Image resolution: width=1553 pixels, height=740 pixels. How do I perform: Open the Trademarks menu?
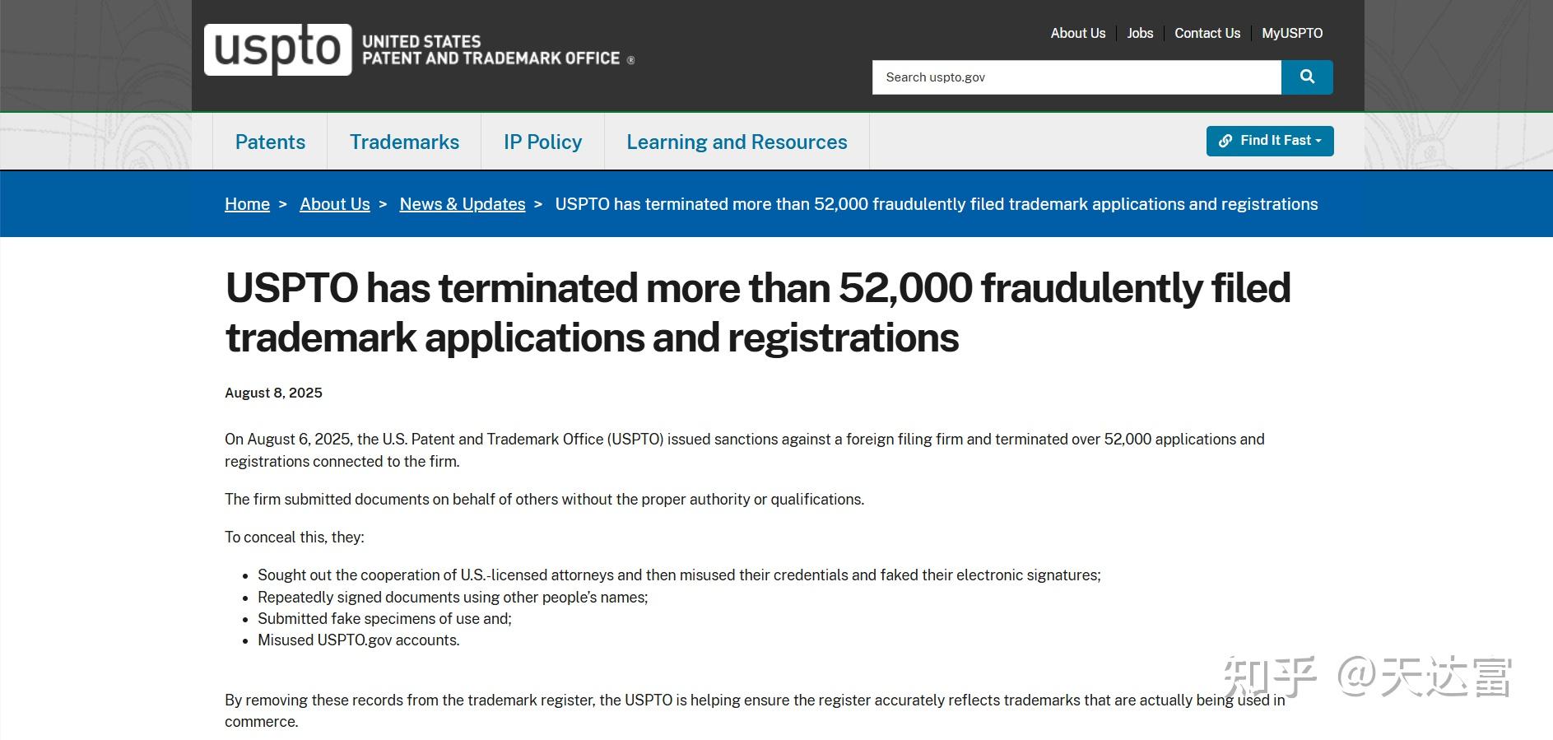[404, 142]
